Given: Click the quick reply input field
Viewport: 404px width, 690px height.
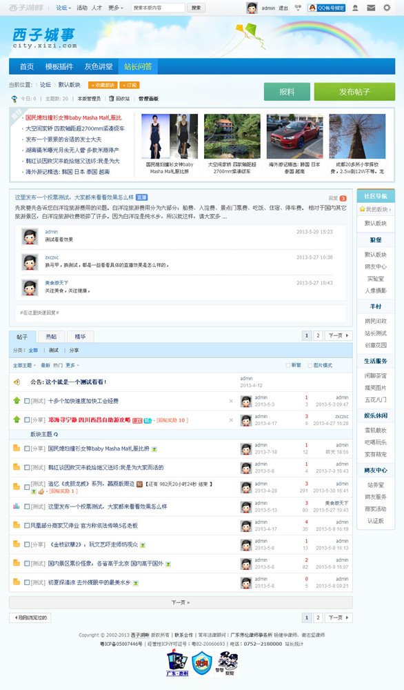Looking at the screenshot, I should (x=181, y=313).
